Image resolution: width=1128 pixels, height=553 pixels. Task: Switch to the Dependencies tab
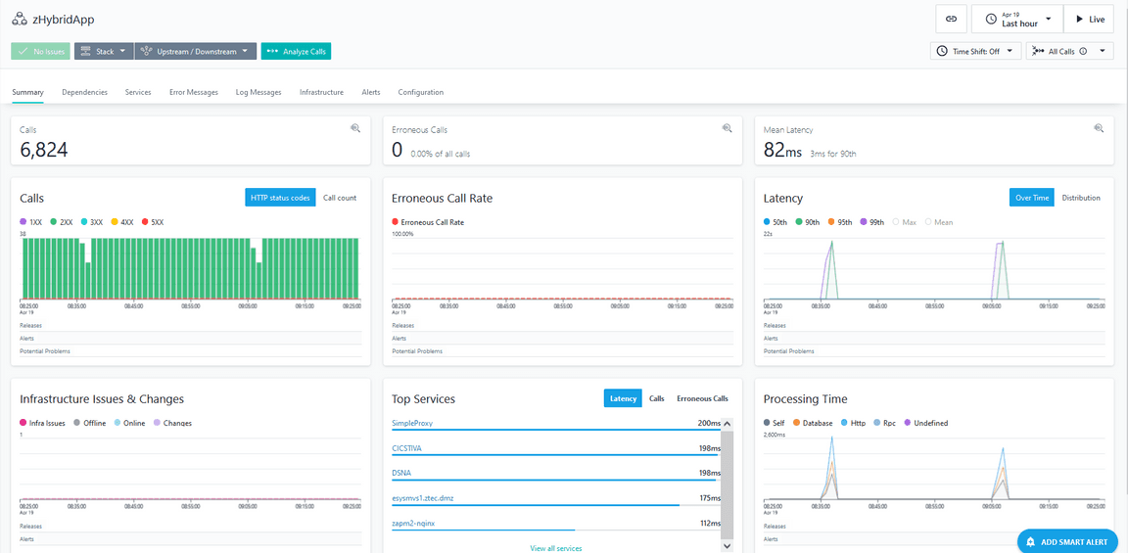coord(84,92)
